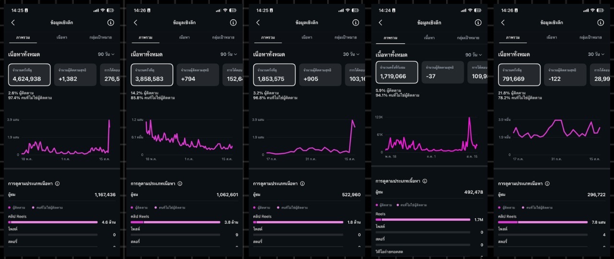Tap info icon beside การดูตามประเภทเนื้อหา with 522,960 viewers
This screenshot has width=614, height=259.
tap(302, 183)
